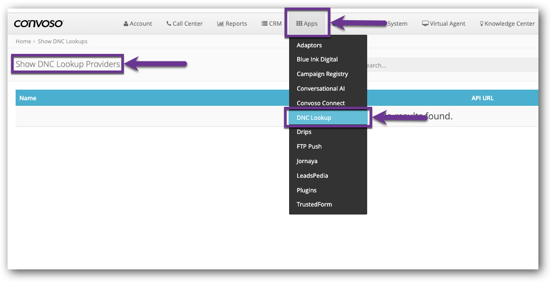This screenshot has height=282, width=551.
Task: Click Show DNC Lookup Providers heading
Action: (x=68, y=64)
